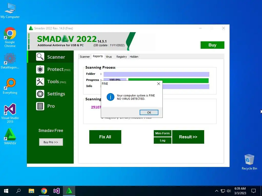Click the Mini-Form button
This screenshot has height=196, width=262.
point(162,133)
